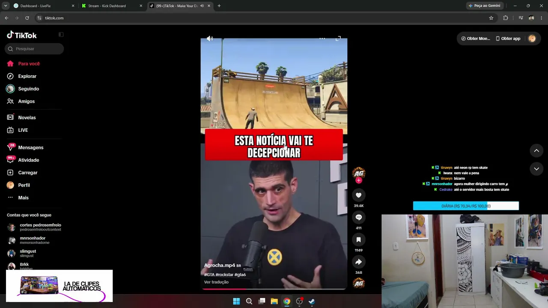Open the sound disc below the share count
This screenshot has height=308, width=548.
359,283
